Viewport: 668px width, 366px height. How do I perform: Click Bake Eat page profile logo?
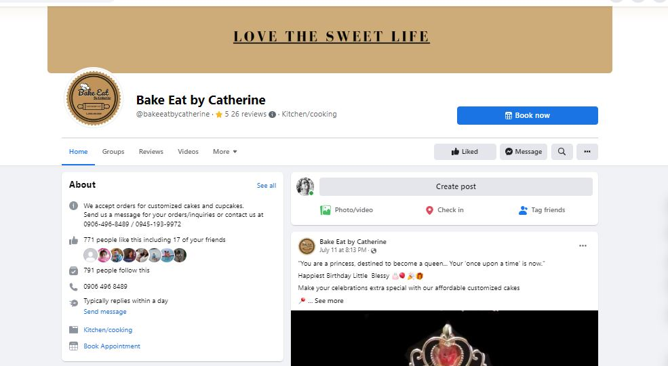pyautogui.click(x=93, y=98)
